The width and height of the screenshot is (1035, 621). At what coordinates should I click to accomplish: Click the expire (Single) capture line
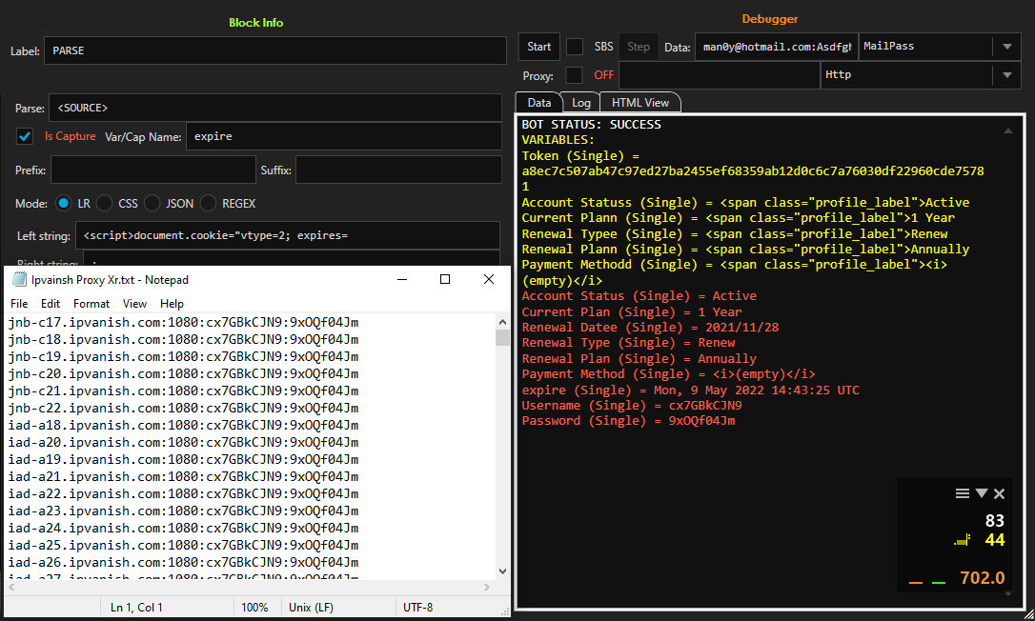690,390
